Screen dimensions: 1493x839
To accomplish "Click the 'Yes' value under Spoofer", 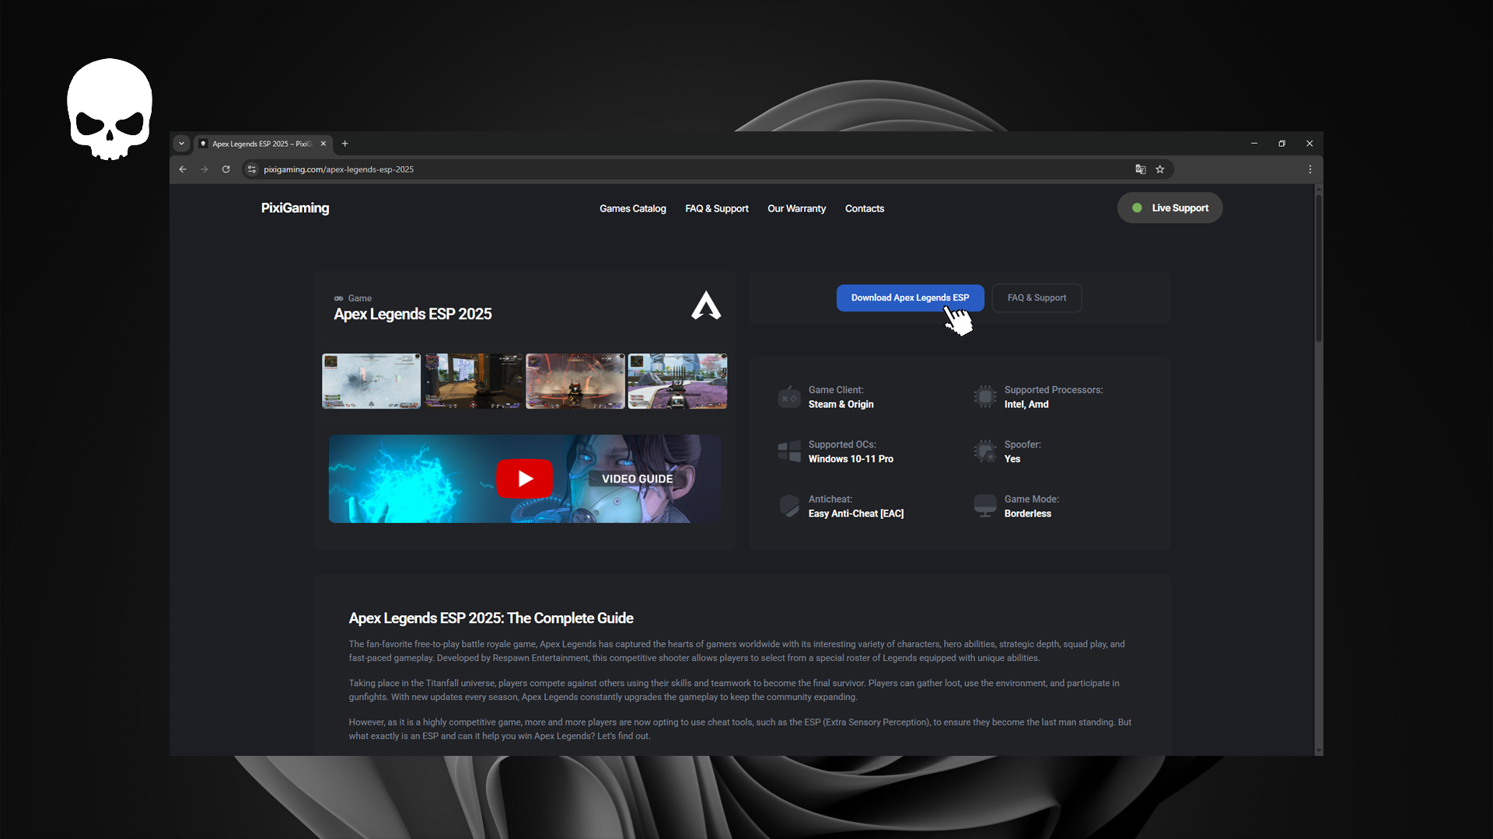I will tap(1012, 459).
